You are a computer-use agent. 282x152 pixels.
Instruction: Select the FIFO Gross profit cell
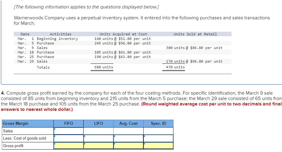point(69,146)
